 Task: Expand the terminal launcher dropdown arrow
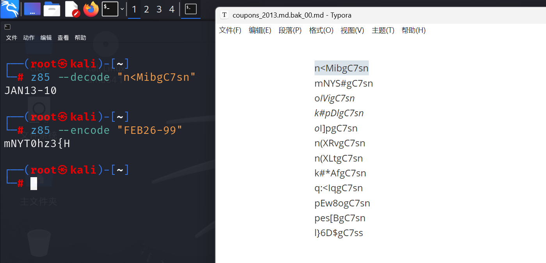(122, 9)
